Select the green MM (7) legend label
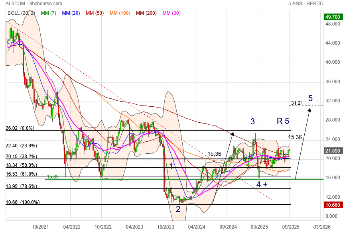The width and height of the screenshot is (343, 231). (x=48, y=13)
